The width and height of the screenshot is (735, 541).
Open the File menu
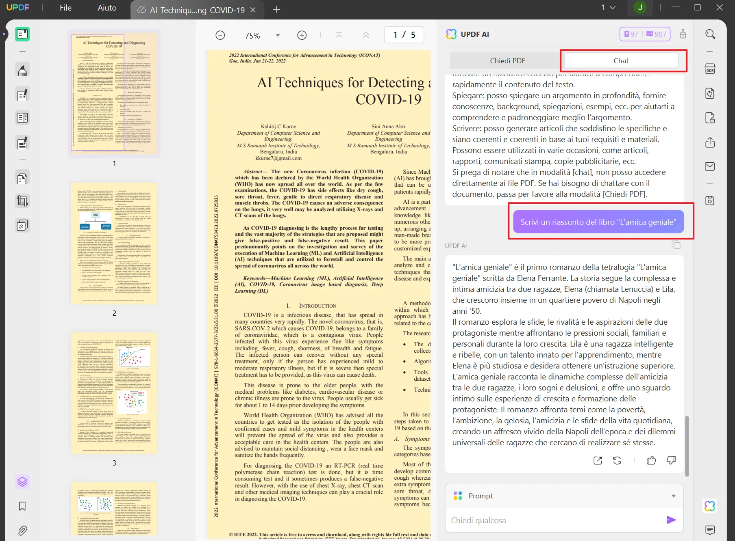65,8
